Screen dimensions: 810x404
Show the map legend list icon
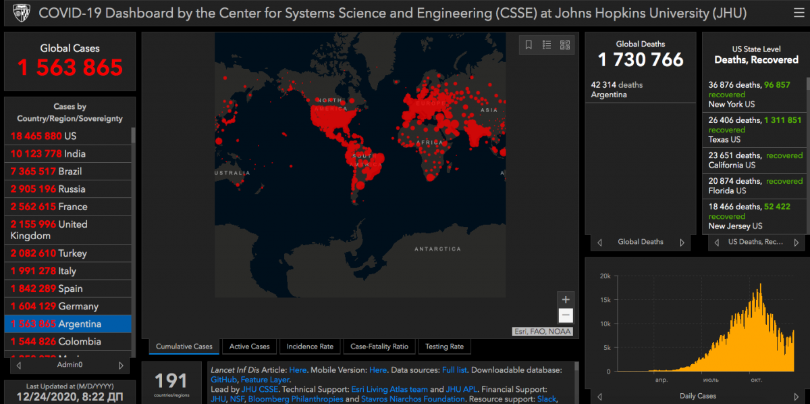point(547,45)
